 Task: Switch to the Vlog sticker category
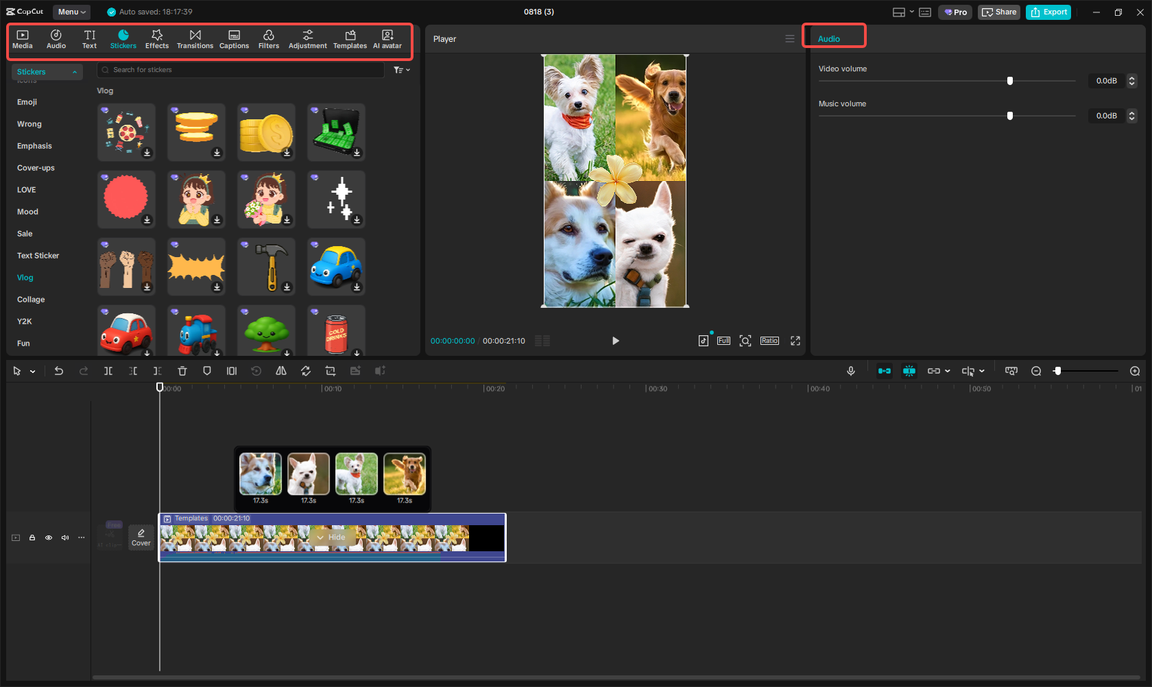click(x=25, y=277)
